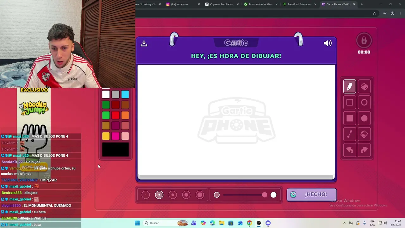Select the Gartic Phone tab

pyautogui.click(x=338, y=4)
